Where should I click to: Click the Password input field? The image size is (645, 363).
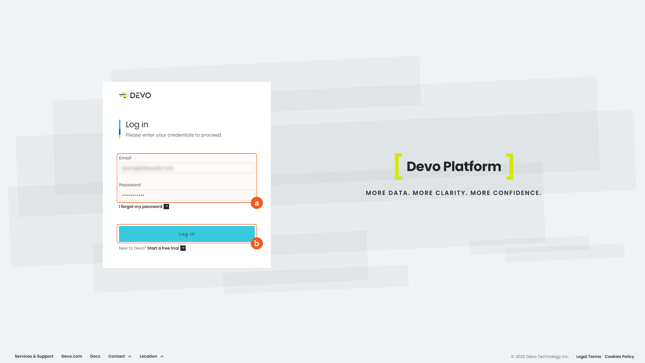[x=186, y=195]
